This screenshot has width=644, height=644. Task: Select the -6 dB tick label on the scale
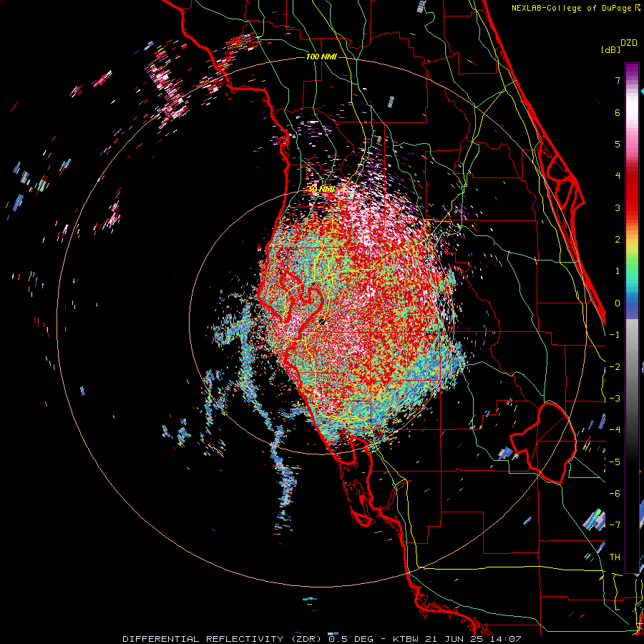tap(615, 494)
